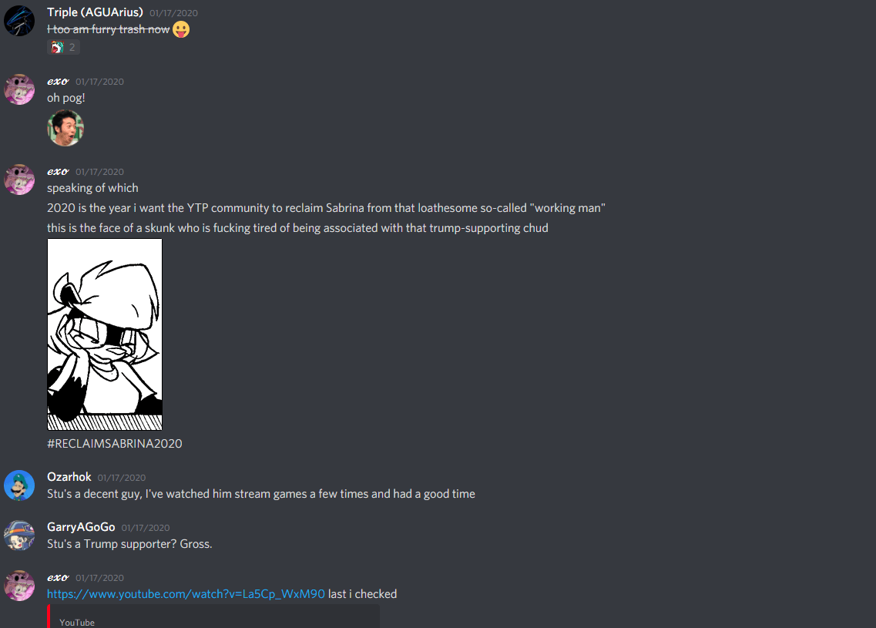Open the black-and-white skunk drawing
This screenshot has width=876, height=628.
pyautogui.click(x=105, y=334)
